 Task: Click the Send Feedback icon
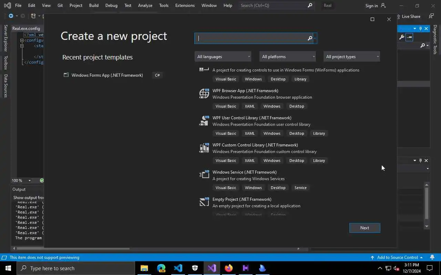(x=431, y=16)
